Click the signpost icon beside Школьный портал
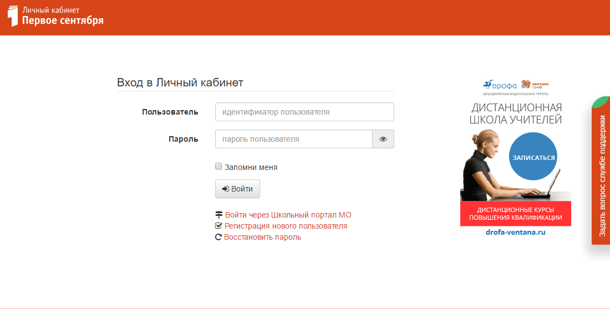Image resolution: width=610 pixels, height=310 pixels. tap(219, 214)
